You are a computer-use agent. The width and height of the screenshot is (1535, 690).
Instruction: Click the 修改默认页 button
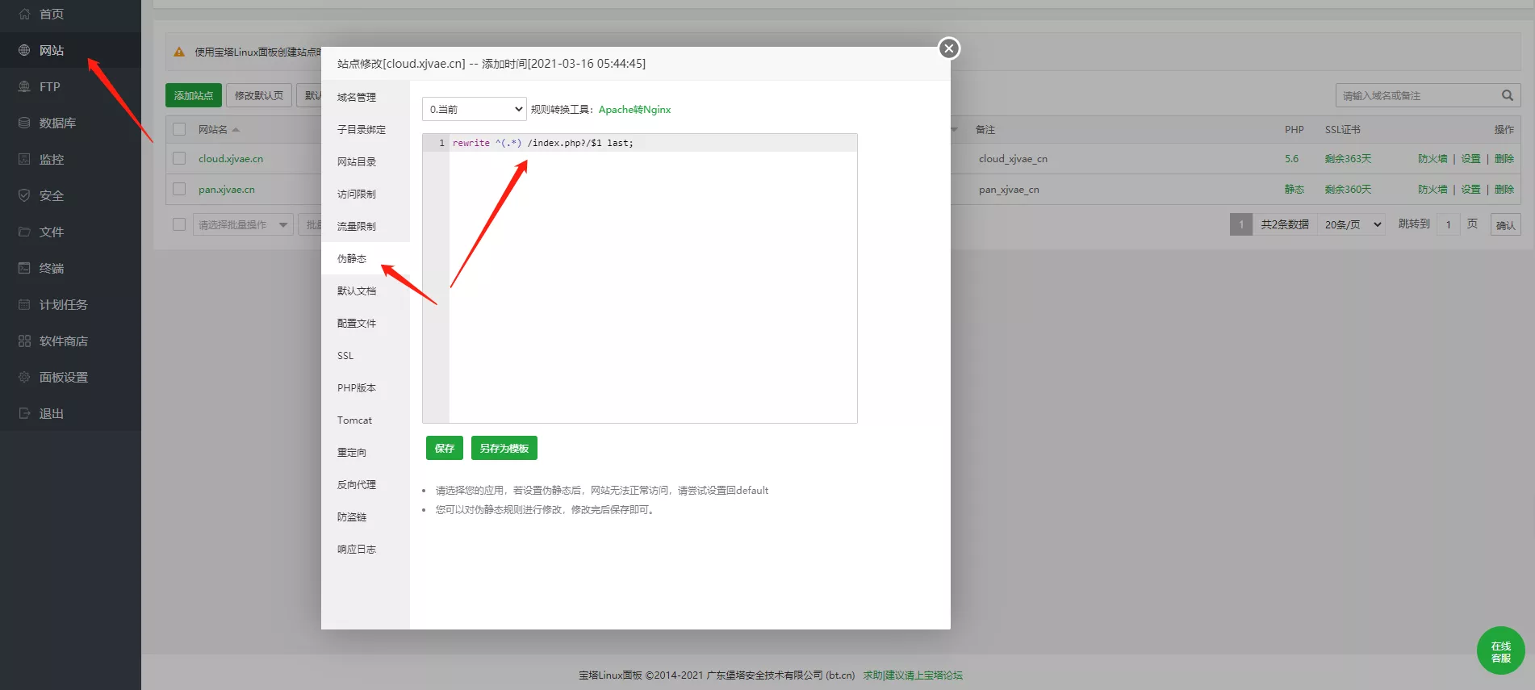[x=259, y=95]
